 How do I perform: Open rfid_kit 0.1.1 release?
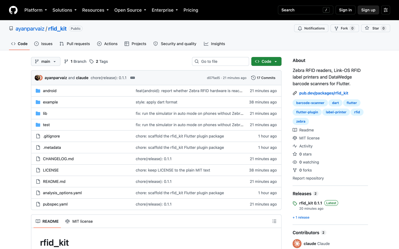[311, 203]
